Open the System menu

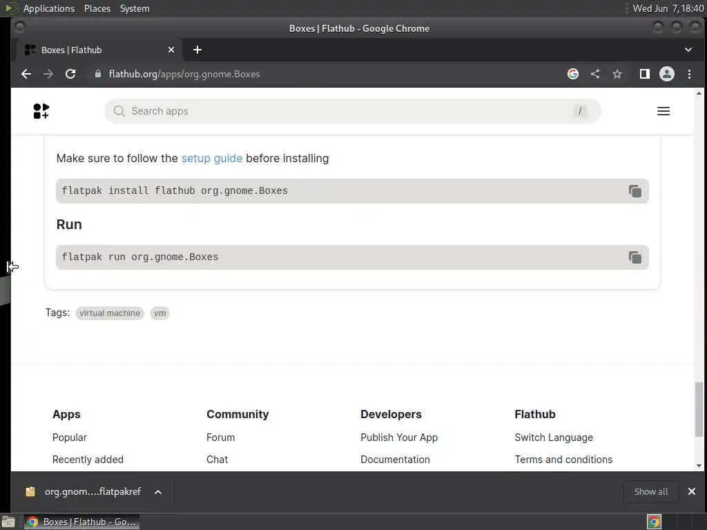pyautogui.click(x=135, y=8)
